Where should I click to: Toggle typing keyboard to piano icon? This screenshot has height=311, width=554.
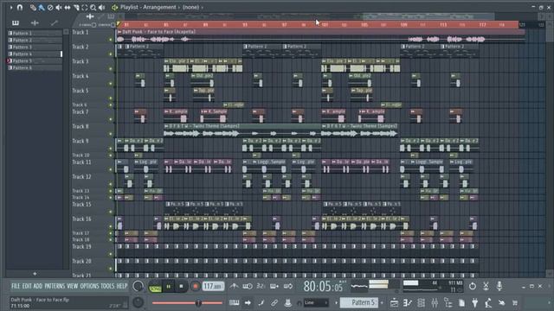click(x=234, y=302)
